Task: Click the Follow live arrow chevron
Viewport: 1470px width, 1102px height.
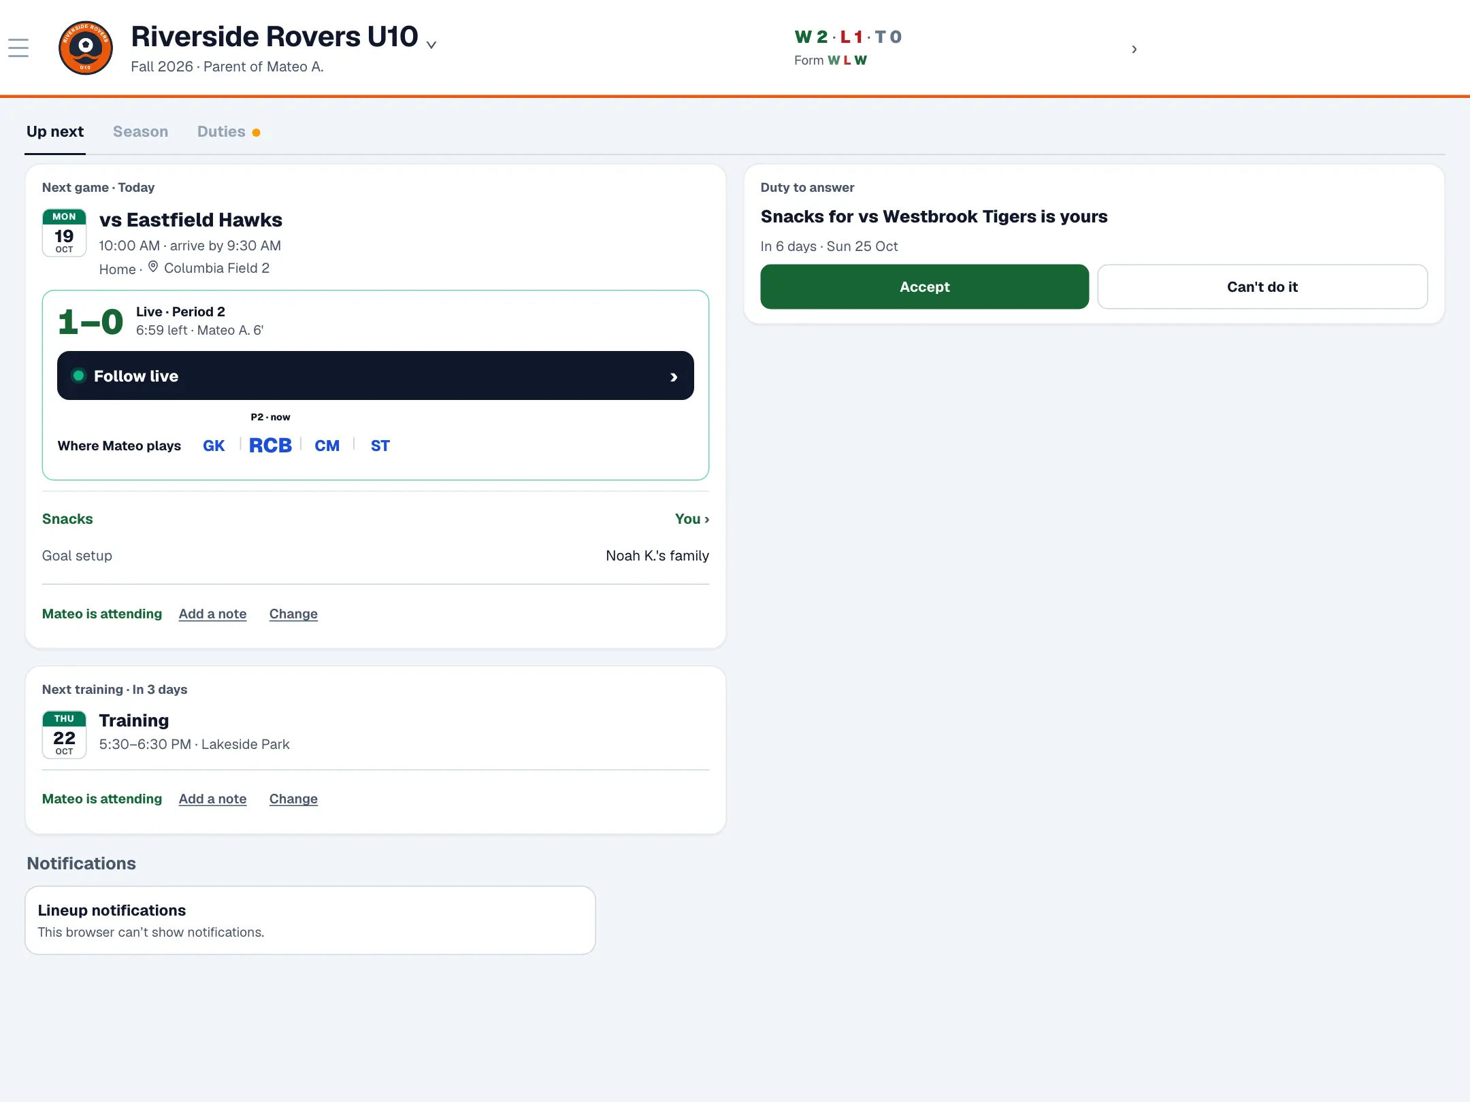Action: pos(674,377)
